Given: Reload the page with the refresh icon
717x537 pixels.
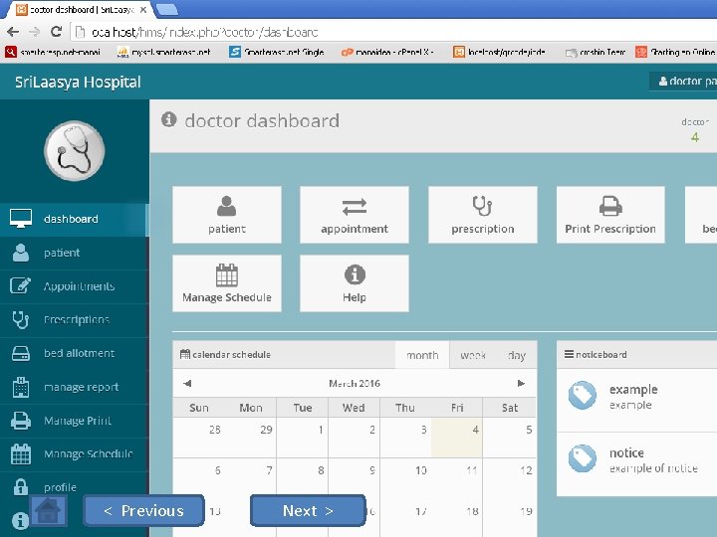Looking at the screenshot, I should tap(56, 31).
